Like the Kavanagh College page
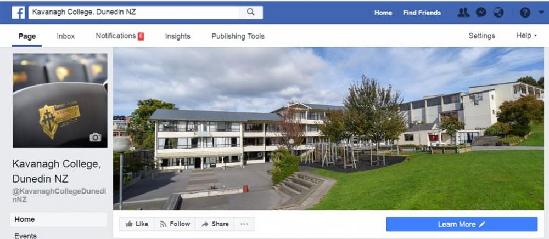 pos(137,224)
